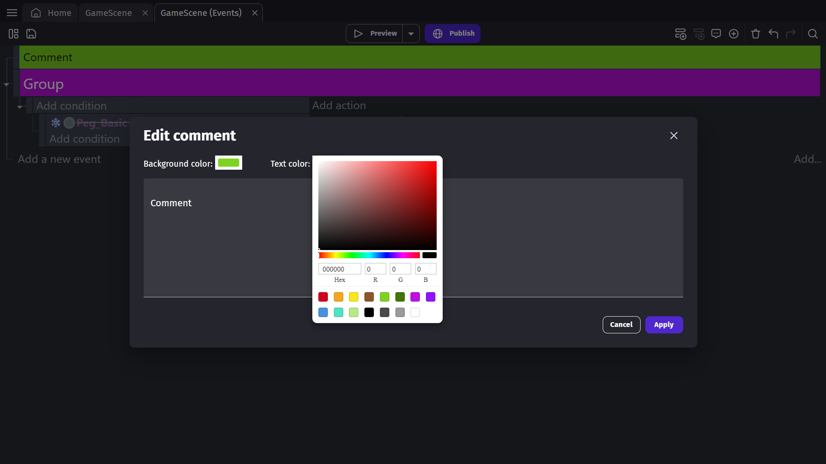826x464 pixels.
Task: Open the search events icon
Action: [812, 34]
